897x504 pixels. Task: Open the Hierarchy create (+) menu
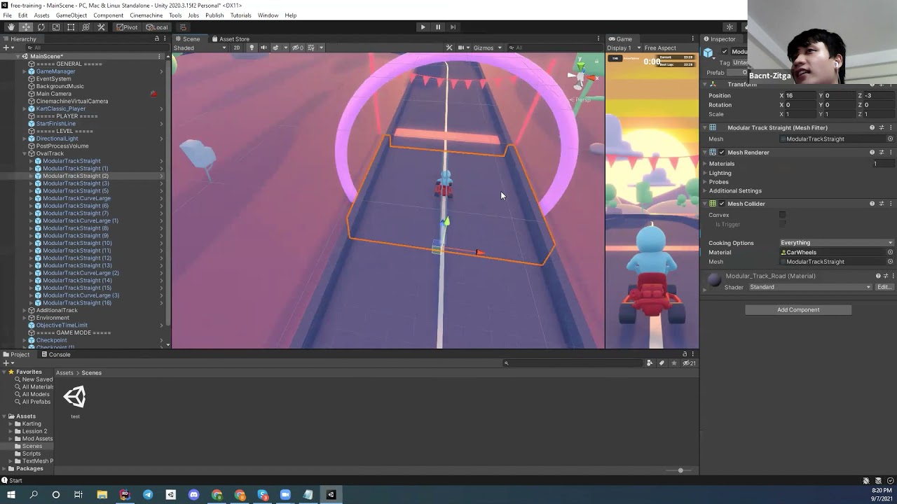coord(7,48)
